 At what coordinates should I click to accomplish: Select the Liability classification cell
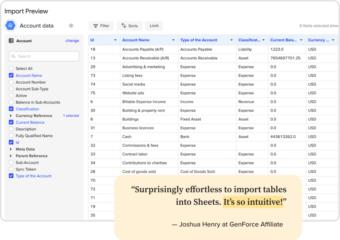252,49
